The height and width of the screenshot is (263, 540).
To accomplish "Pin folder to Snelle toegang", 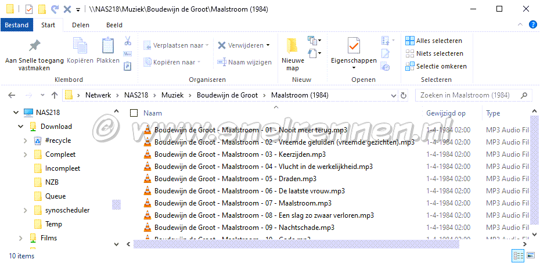I will click(x=34, y=55).
